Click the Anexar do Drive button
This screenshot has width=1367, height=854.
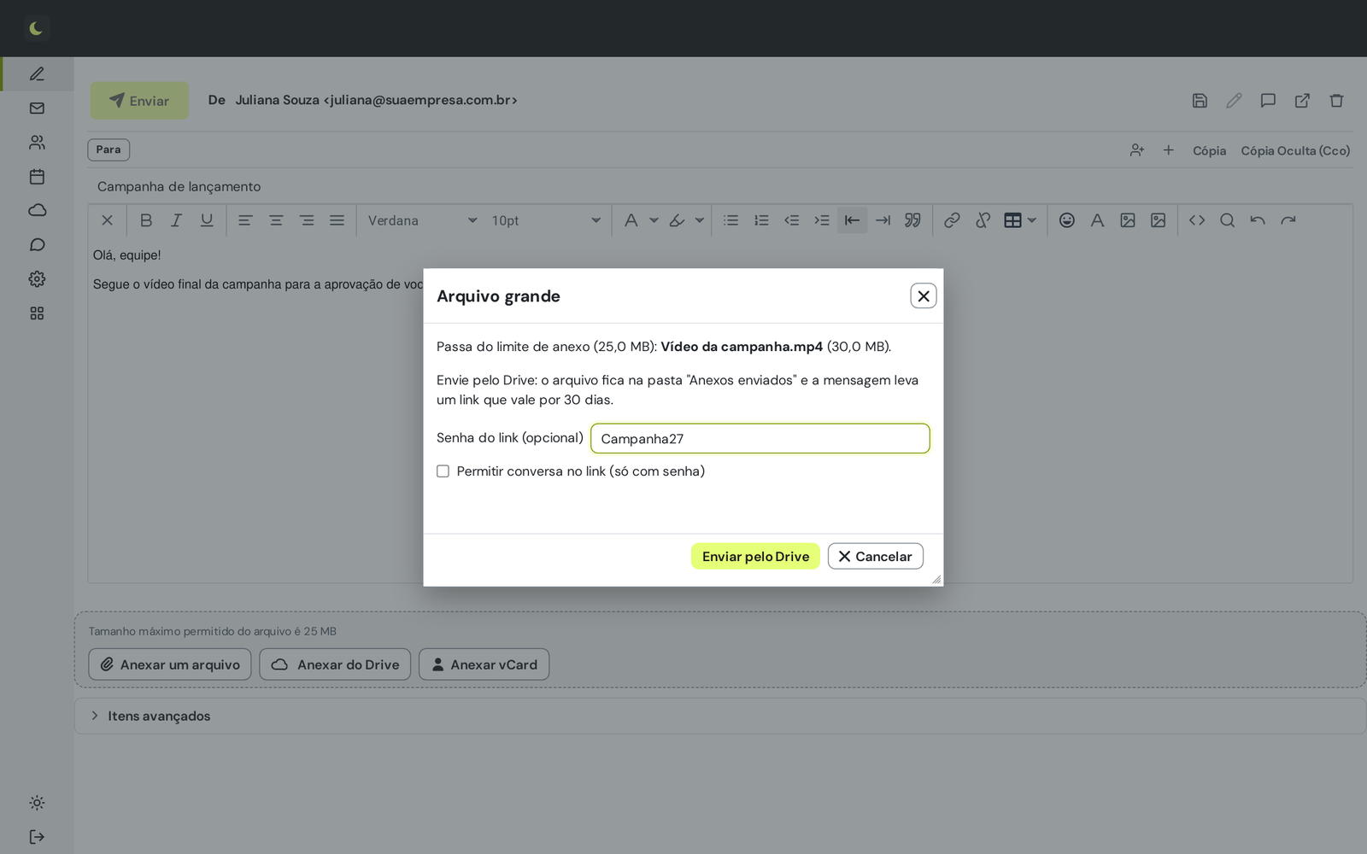tap(335, 664)
